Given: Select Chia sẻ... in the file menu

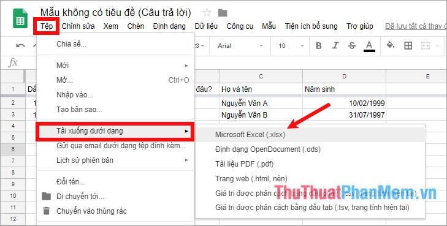Looking at the screenshot, I should (x=115, y=44).
